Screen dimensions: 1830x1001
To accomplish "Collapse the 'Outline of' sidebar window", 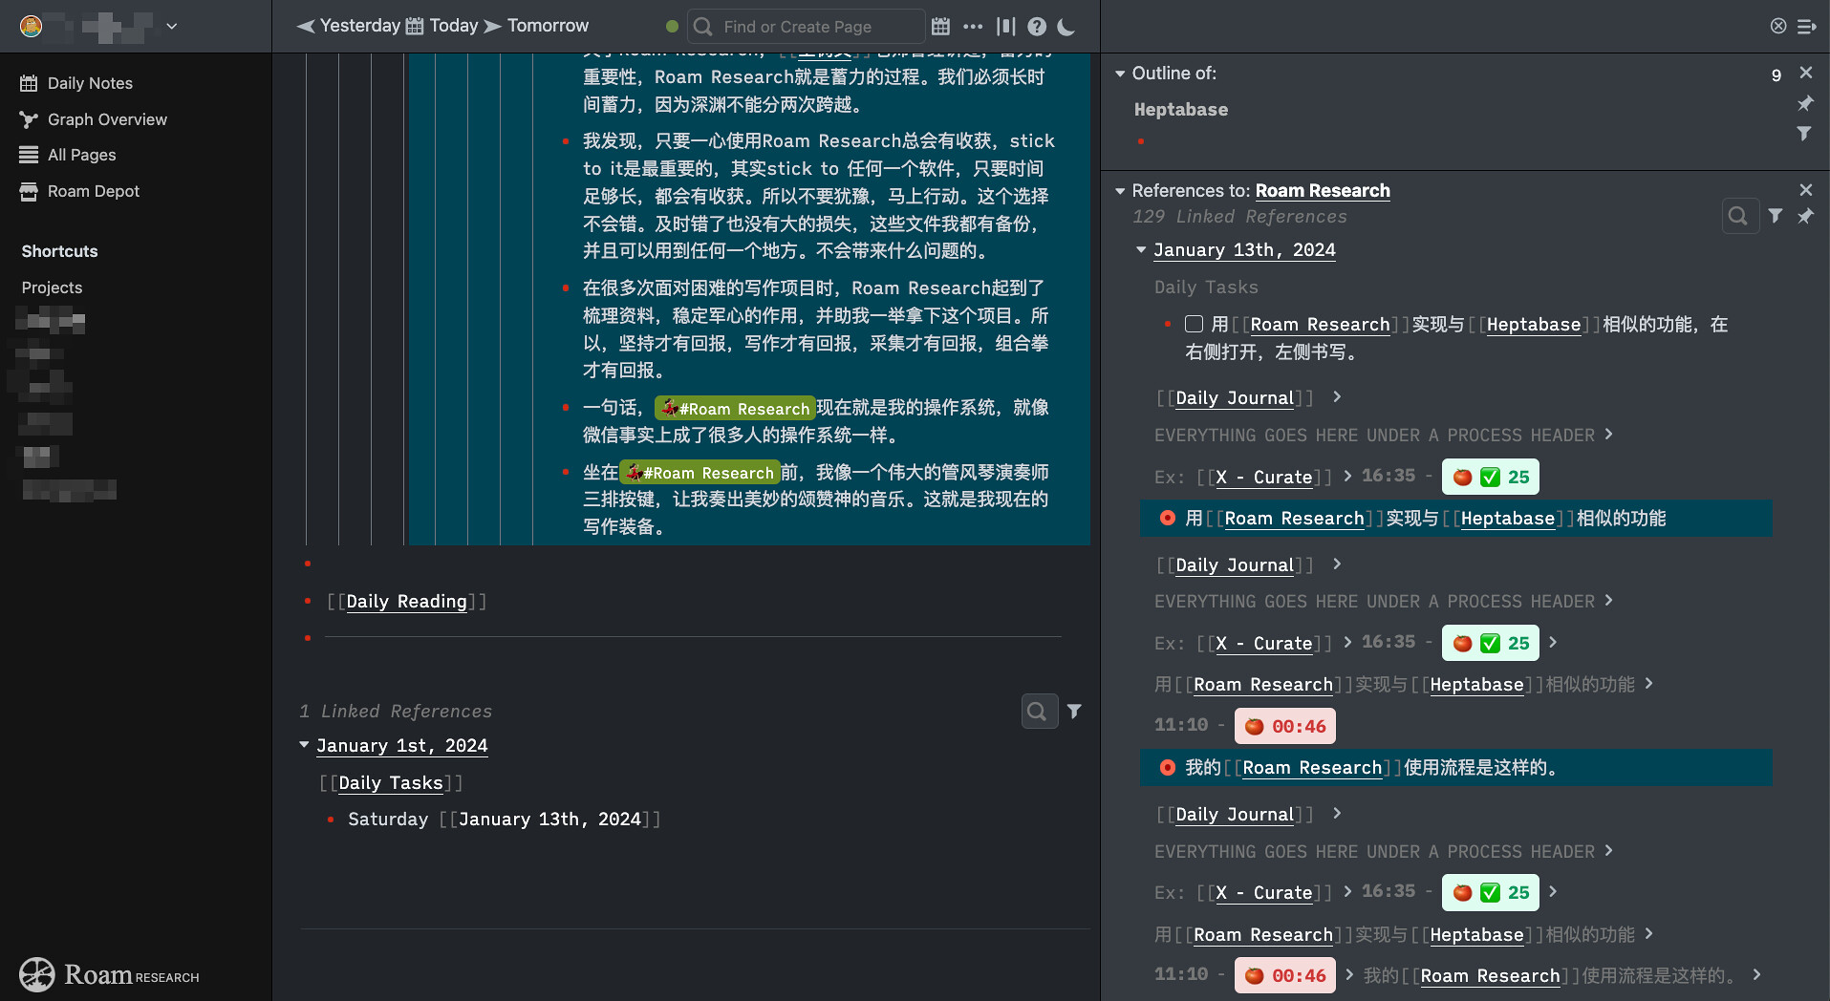I will click(x=1120, y=74).
